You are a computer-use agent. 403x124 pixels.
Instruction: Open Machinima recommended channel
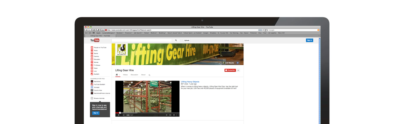(x=95, y=81)
